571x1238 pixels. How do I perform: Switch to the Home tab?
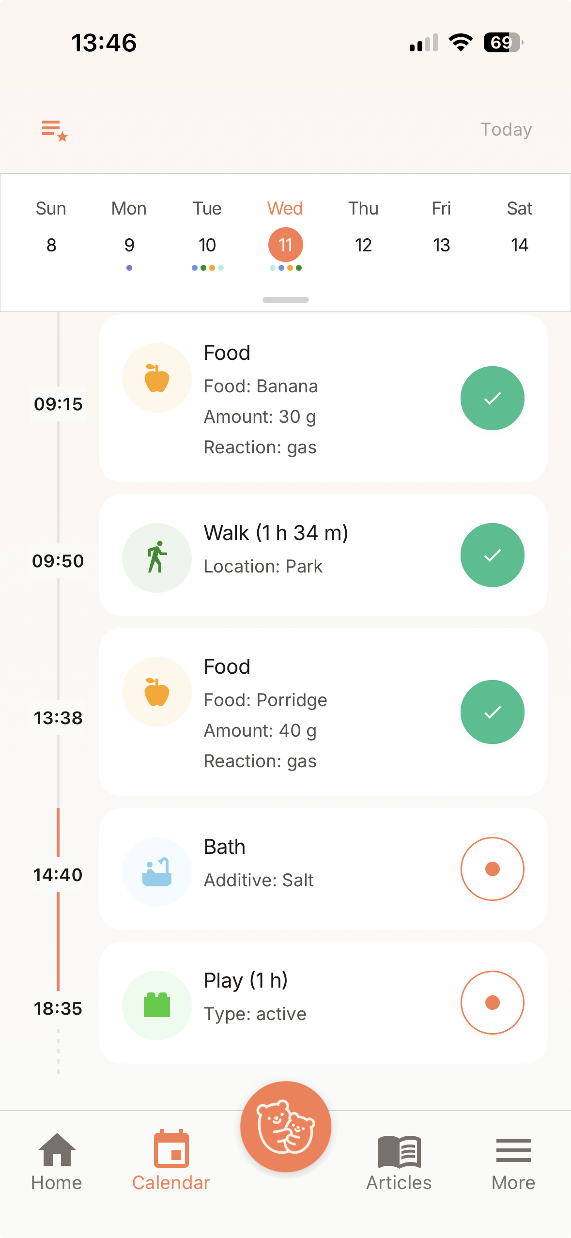(57, 1161)
